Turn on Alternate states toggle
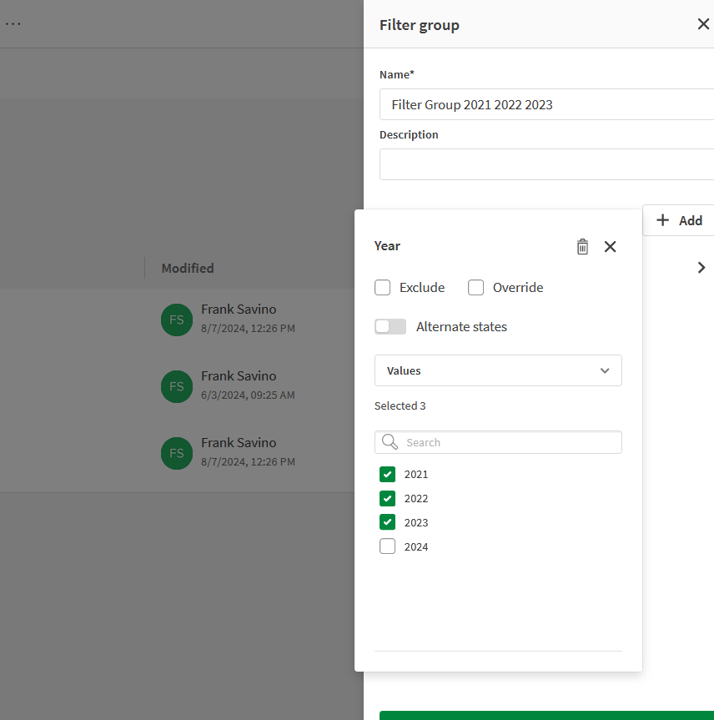Viewport: 714px width, 720px height. [390, 326]
